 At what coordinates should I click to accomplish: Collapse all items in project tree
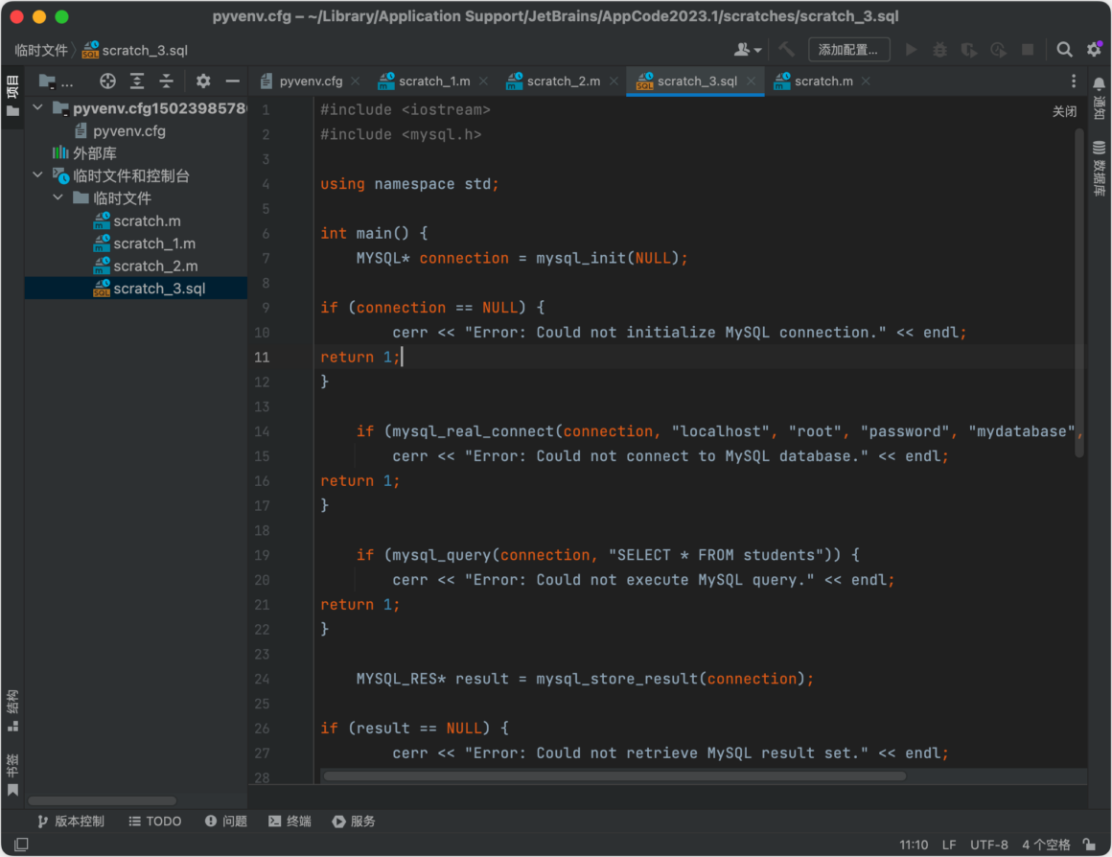coord(167,81)
